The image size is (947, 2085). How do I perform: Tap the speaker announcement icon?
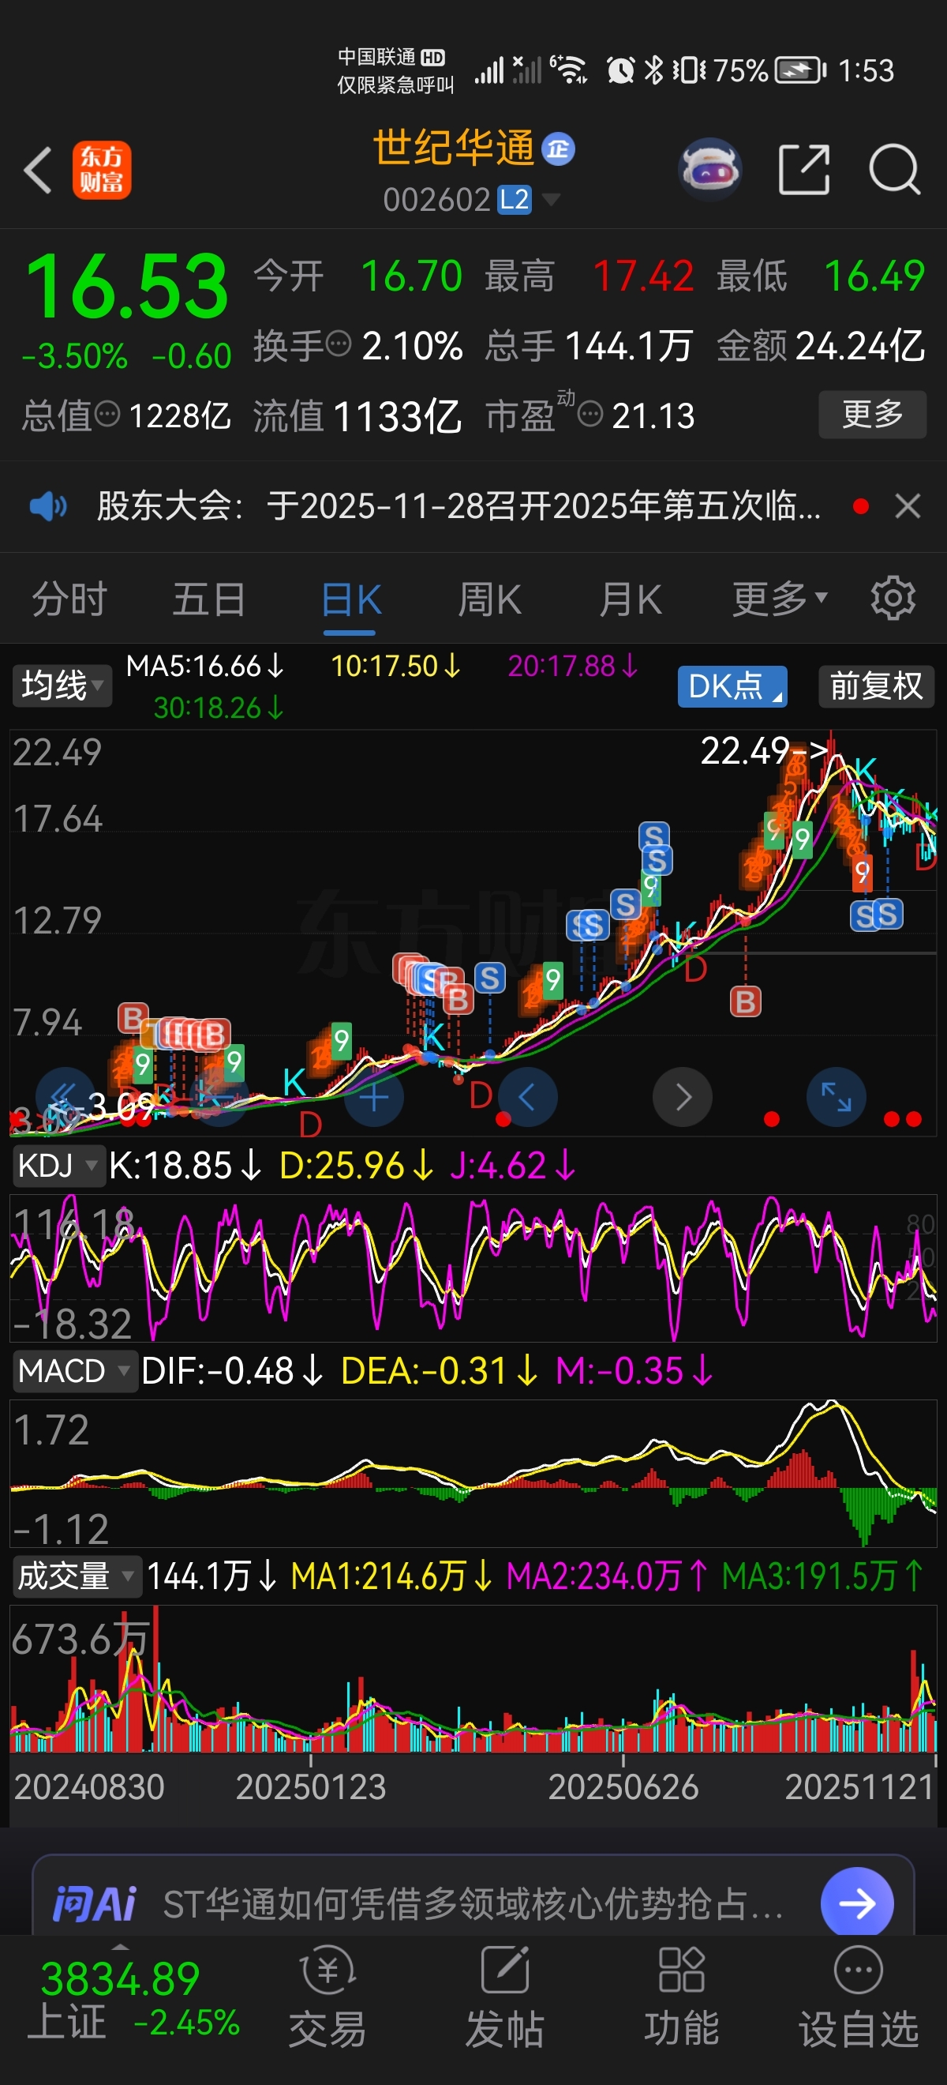coord(48,507)
